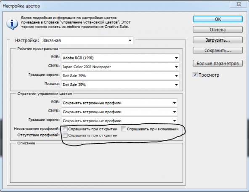The width and height of the screenshot is (249, 192).
Task: Open RGB working space dropdown Adobe RGB (1998)
Action: pyautogui.click(x=120, y=58)
